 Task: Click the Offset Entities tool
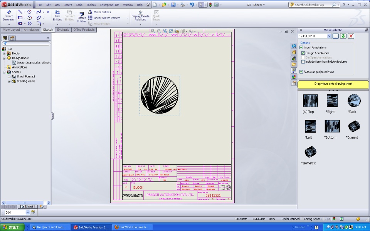pos(81,17)
